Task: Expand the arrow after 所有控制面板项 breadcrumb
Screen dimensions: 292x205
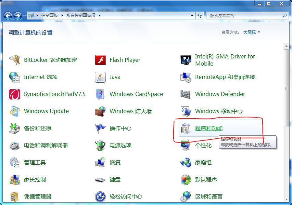Action: (x=99, y=15)
